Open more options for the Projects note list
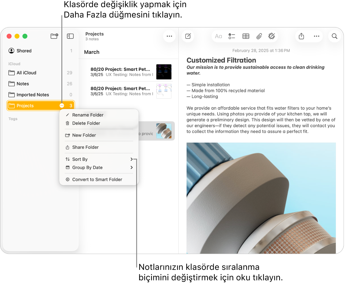 click(x=169, y=36)
